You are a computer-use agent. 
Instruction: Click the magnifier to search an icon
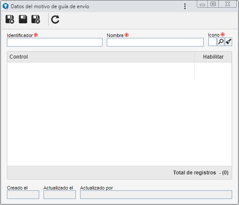pyautogui.click(x=220, y=42)
